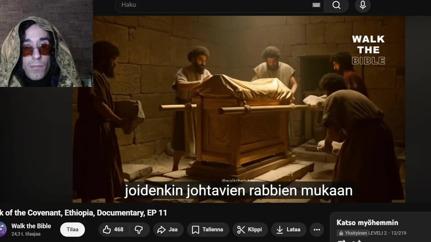Viewport: 431px width, 242px height.
Task: Click the 468 like count
Action: 119,230
